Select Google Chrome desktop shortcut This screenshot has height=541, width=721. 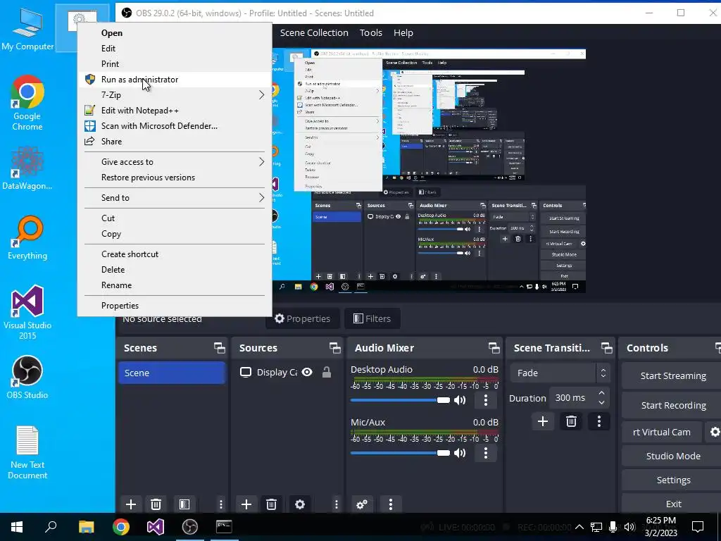pos(27,103)
